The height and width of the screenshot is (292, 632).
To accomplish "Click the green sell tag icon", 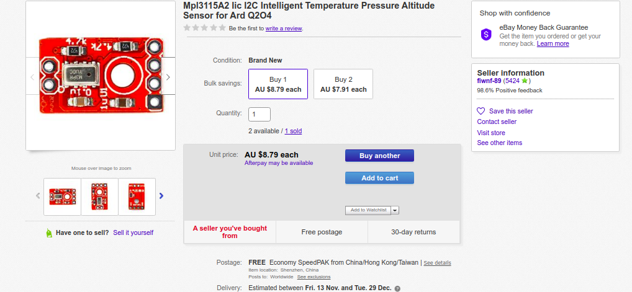I will click(x=49, y=233).
